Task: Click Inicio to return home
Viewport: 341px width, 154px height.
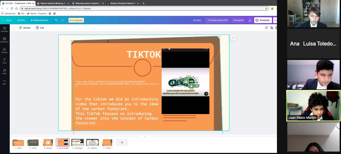Action: (7, 20)
